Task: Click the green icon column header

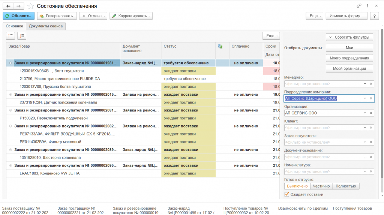Action: pos(220,46)
